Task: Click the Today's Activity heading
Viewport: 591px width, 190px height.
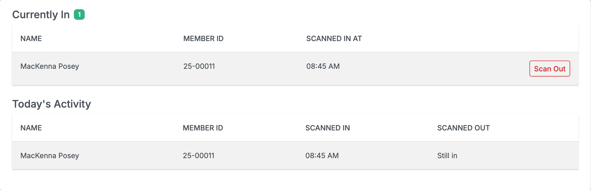Action: [x=51, y=104]
